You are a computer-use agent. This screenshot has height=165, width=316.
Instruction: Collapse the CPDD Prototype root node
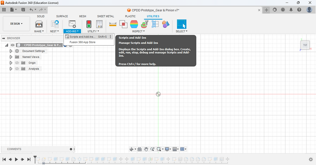click(x=7, y=45)
